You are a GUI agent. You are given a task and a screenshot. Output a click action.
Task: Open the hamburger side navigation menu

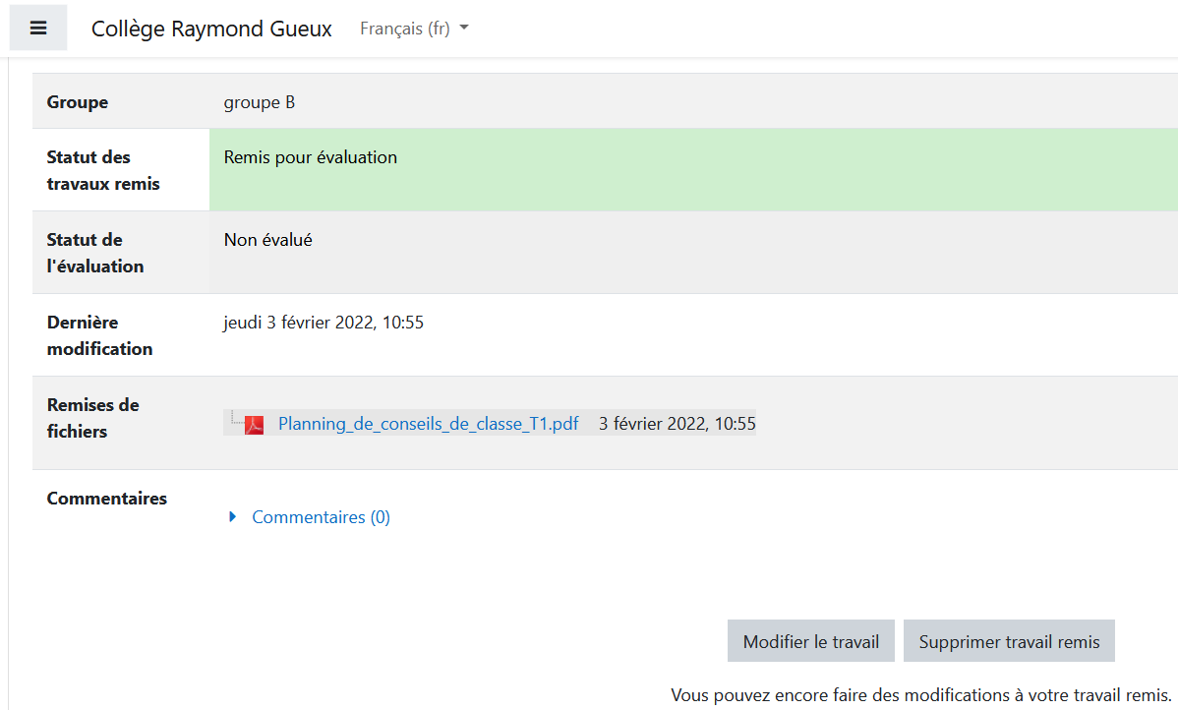38,29
